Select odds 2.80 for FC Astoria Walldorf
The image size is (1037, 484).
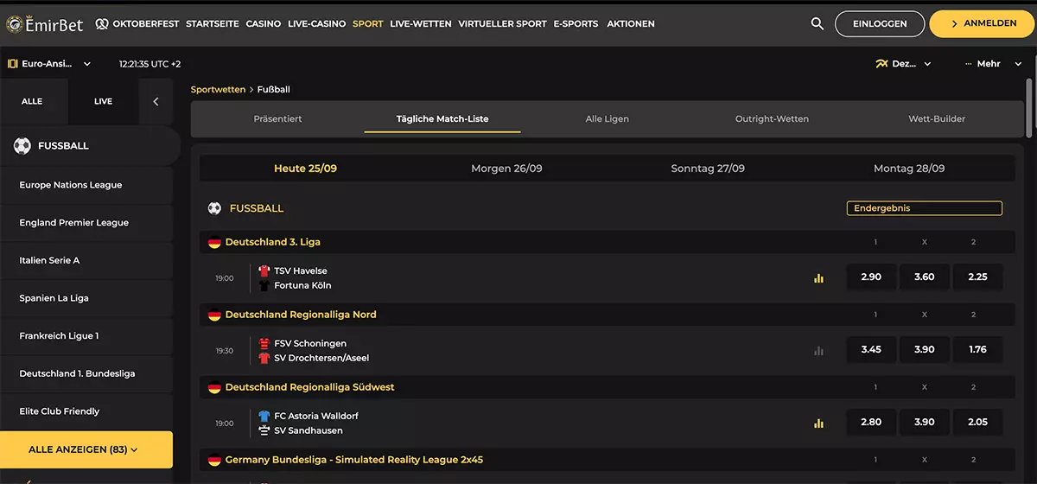[871, 422]
